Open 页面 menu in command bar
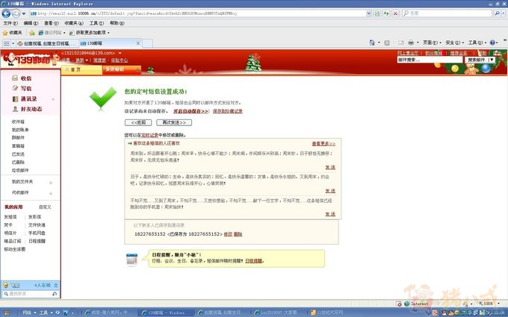The height and width of the screenshot is (317, 508). [x=432, y=43]
